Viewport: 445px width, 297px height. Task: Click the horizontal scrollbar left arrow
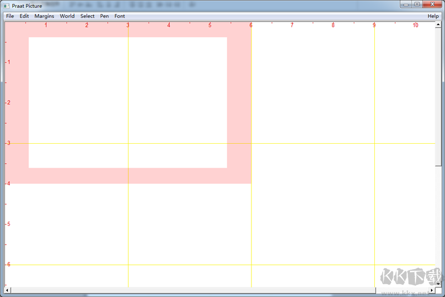pyautogui.click(x=7, y=290)
